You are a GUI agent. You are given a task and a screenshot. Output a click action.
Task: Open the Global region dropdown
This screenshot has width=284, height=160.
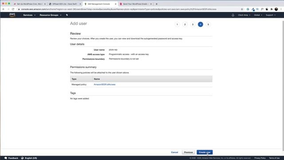[258, 15]
